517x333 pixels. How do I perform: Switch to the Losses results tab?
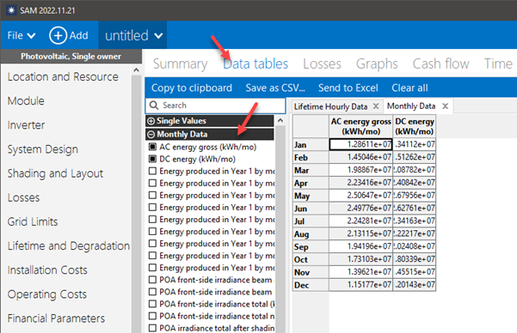click(x=322, y=64)
